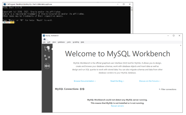The height and width of the screenshot is (115, 186).
Task: Open the Scripting menu
Action: [76, 42]
